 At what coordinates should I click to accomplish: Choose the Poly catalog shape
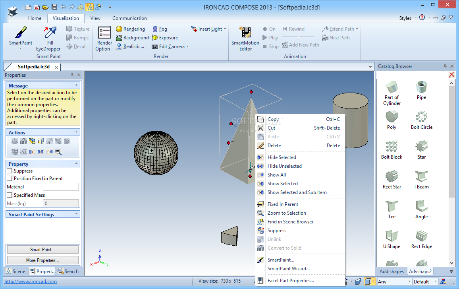tap(391, 120)
